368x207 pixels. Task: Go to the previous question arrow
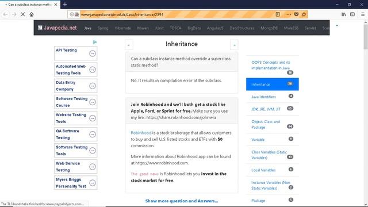[129, 45]
